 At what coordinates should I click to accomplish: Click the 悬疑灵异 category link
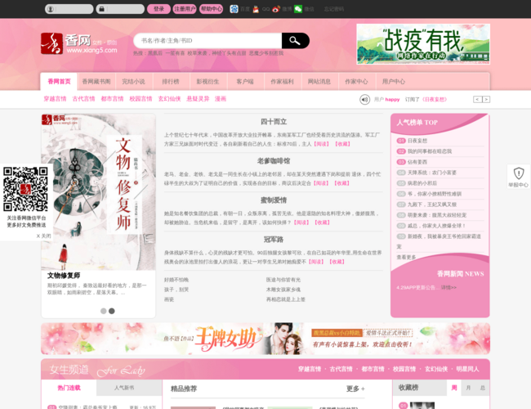[199, 99]
